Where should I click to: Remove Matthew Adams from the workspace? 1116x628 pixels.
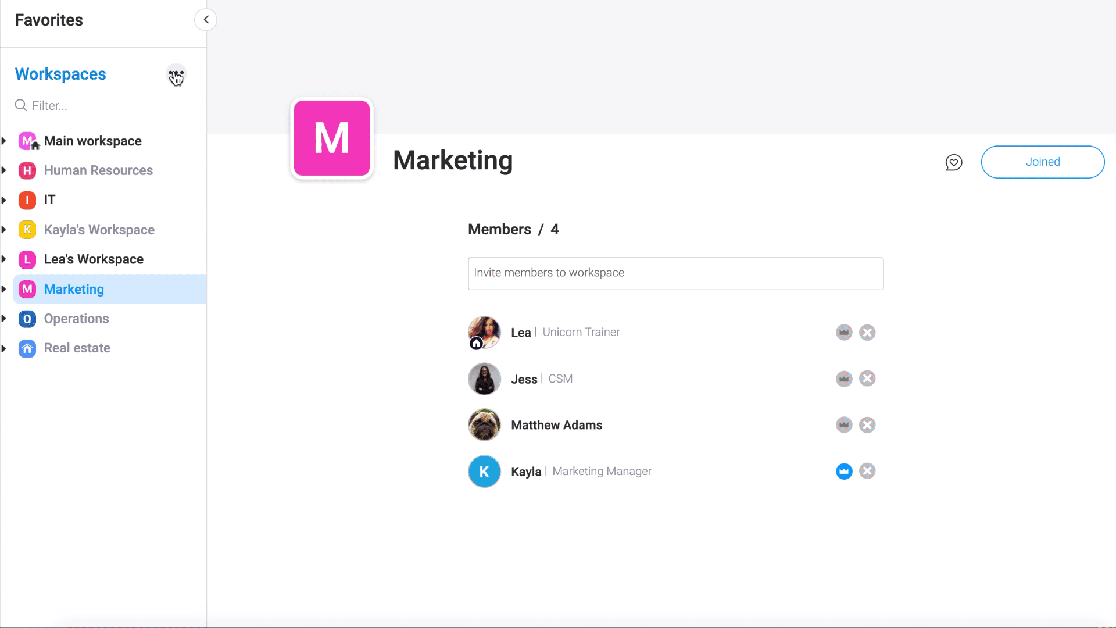click(x=867, y=425)
